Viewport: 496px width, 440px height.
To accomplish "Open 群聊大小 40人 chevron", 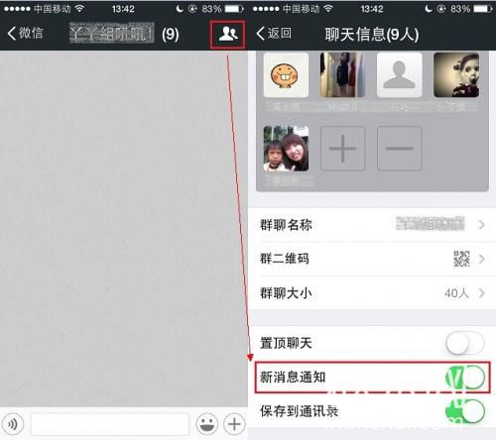I will [482, 293].
